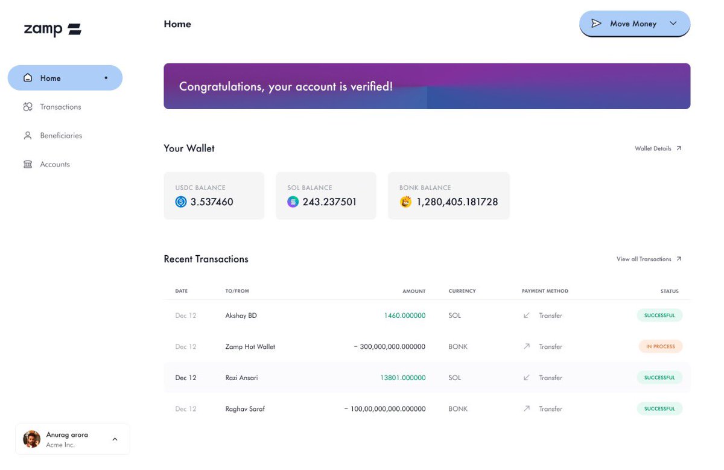
Task: Click the USDC coin icon
Action: click(x=181, y=202)
